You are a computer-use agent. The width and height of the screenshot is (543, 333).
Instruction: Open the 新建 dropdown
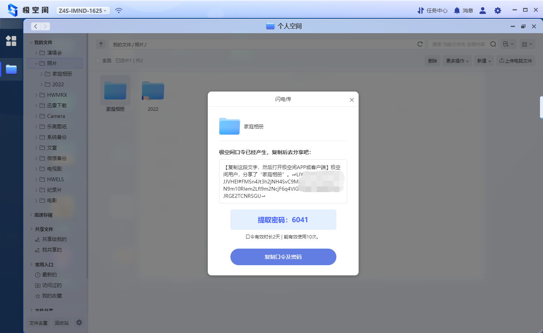[484, 61]
